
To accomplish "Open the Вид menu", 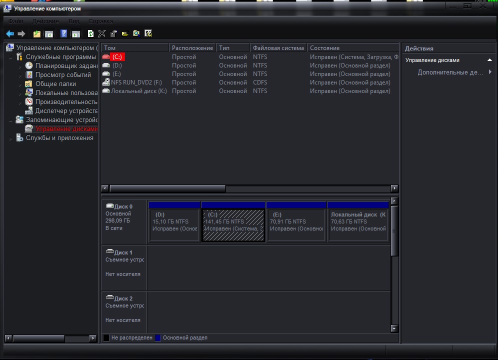I will coord(74,21).
